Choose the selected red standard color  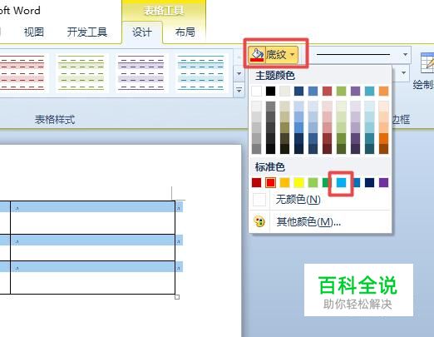270,182
